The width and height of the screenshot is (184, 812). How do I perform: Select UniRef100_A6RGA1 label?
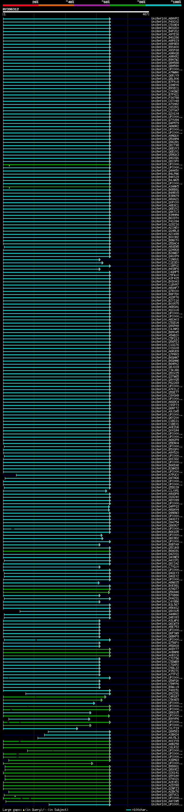click(x=165, y=307)
